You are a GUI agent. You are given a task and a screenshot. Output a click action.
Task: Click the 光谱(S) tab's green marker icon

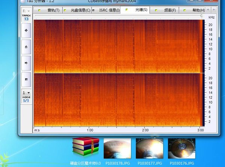click(x=127, y=10)
